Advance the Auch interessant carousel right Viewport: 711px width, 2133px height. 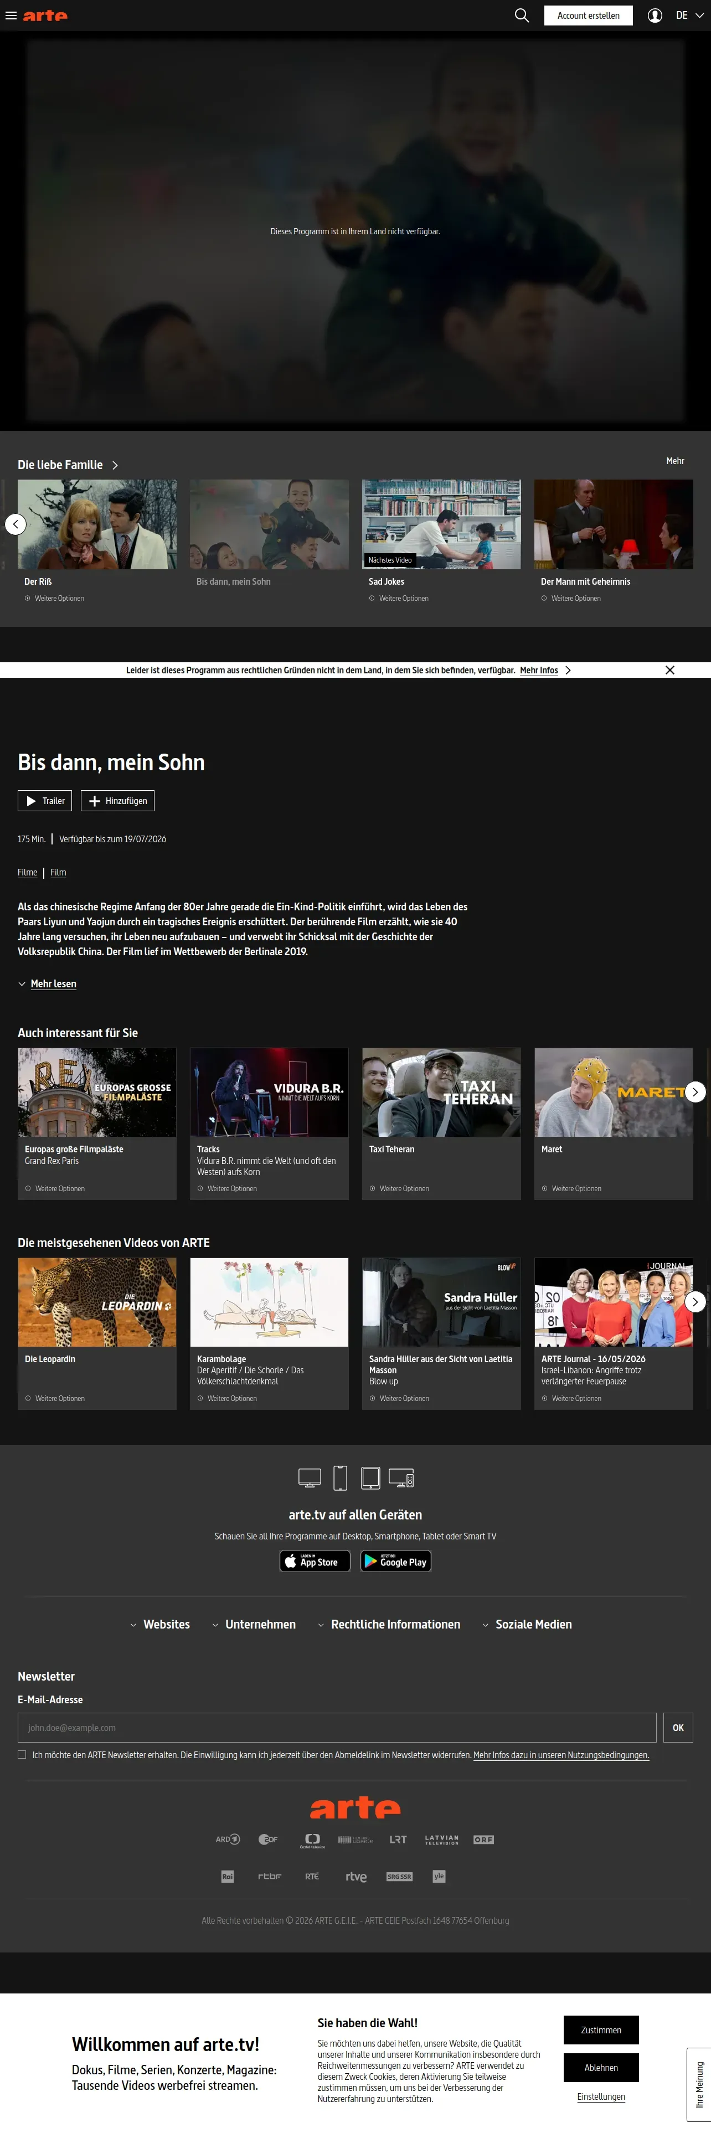(695, 1092)
